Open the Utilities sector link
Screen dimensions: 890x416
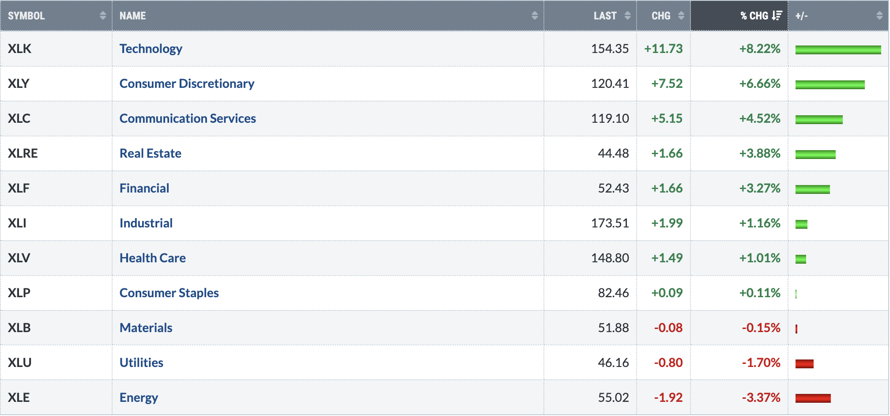point(141,363)
